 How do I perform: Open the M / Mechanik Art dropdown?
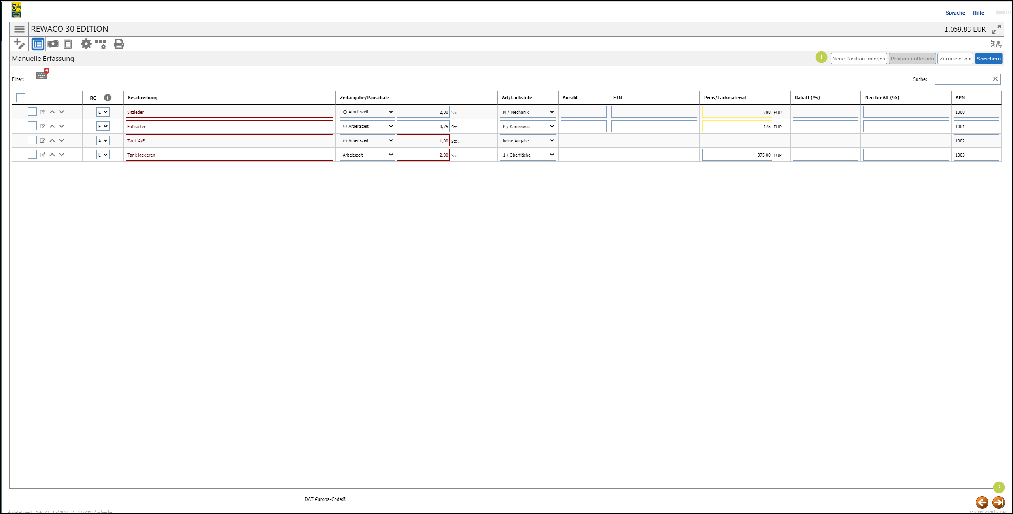click(527, 112)
